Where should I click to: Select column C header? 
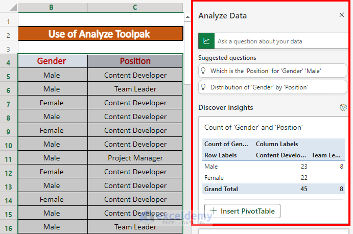point(135,7)
